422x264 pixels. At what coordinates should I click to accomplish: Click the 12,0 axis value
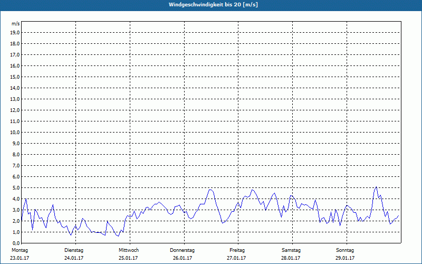(x=15, y=110)
